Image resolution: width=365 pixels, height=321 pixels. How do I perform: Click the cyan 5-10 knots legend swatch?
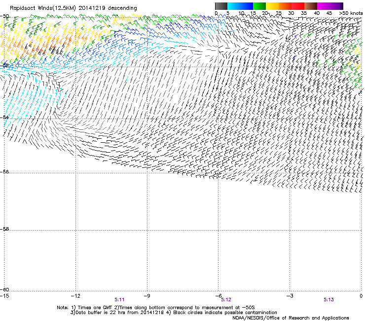234,6
